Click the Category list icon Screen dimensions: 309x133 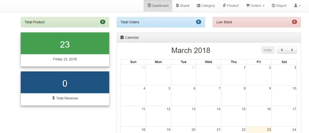point(198,5)
